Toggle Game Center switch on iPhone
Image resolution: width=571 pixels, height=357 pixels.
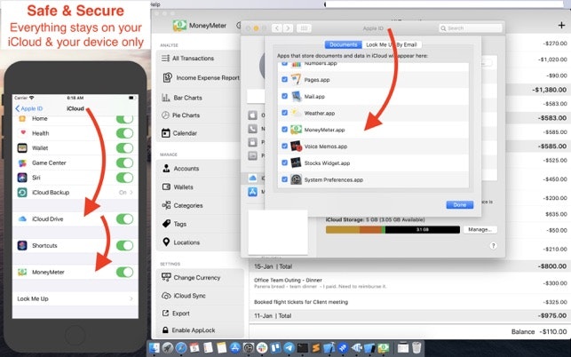pos(124,163)
